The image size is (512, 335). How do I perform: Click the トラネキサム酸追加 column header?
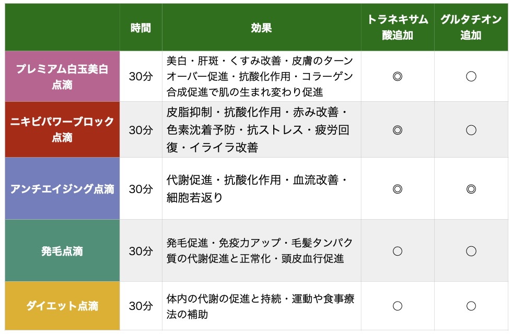coord(397,28)
